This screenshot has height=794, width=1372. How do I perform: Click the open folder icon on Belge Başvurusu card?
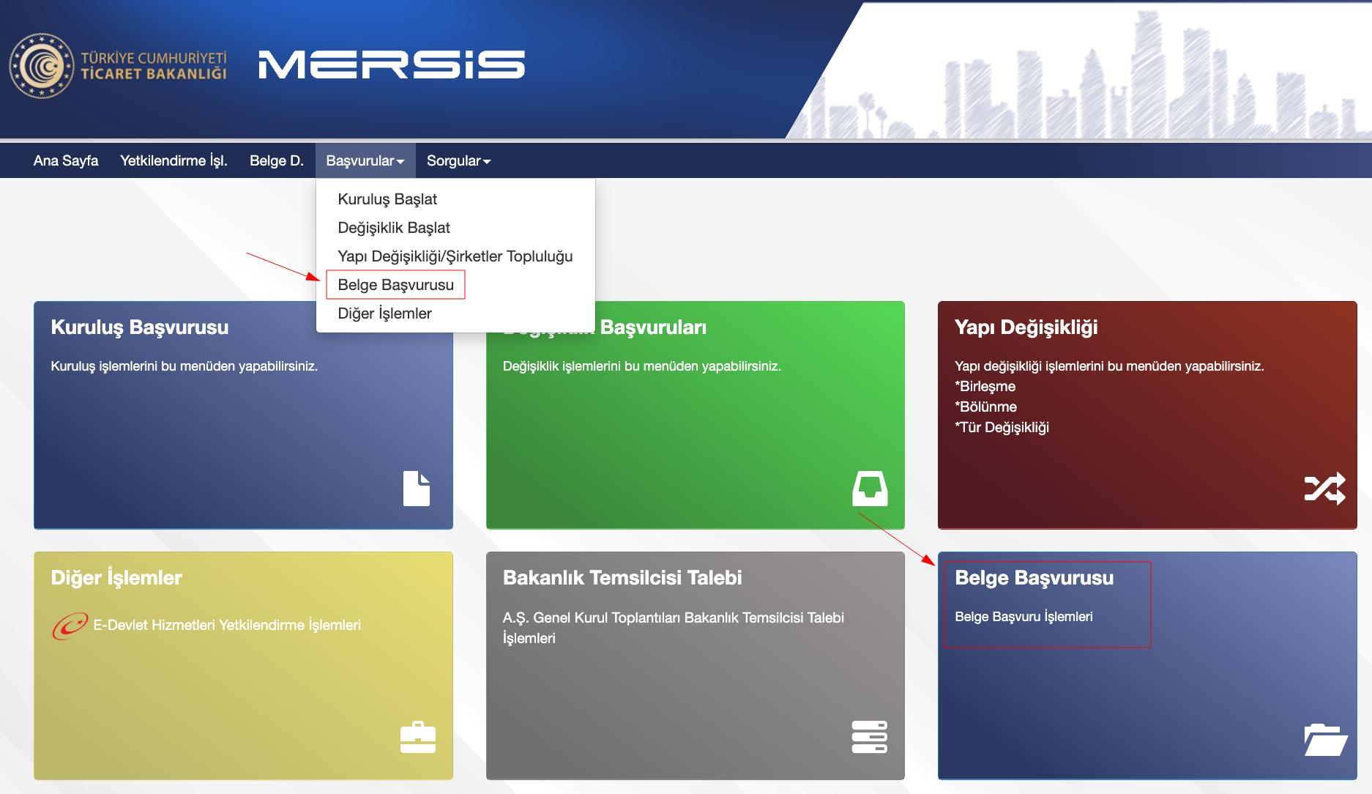pyautogui.click(x=1326, y=740)
